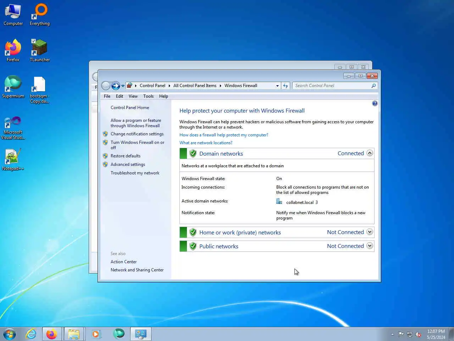Viewport: 454px width, 341px height.
Task: Open the File menu
Action: pos(107,96)
